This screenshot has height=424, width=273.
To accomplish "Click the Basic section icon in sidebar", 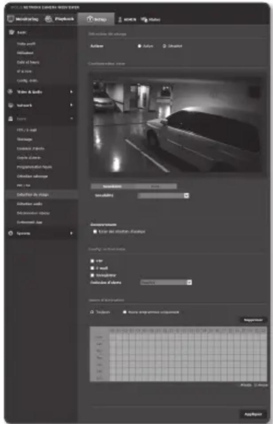I will (x=11, y=33).
